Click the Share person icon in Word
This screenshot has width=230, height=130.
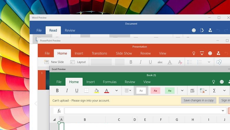click(x=210, y=30)
